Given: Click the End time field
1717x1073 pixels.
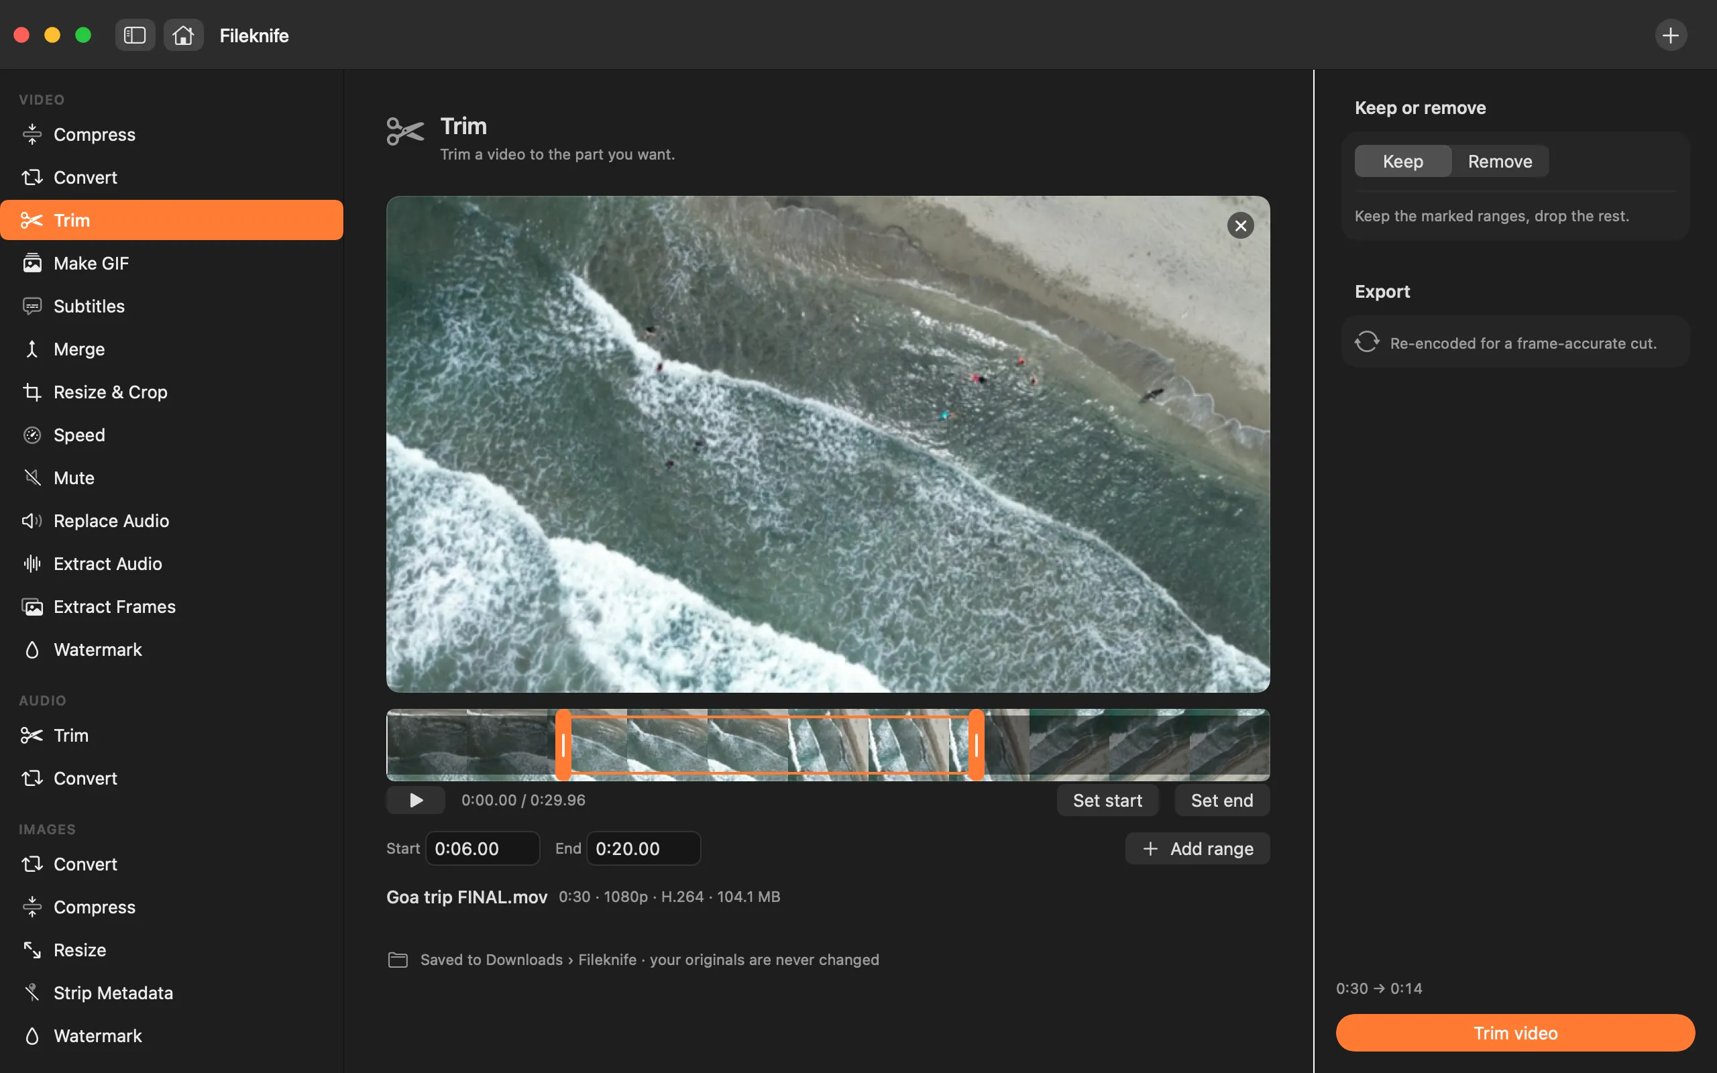Looking at the screenshot, I should [x=643, y=849].
